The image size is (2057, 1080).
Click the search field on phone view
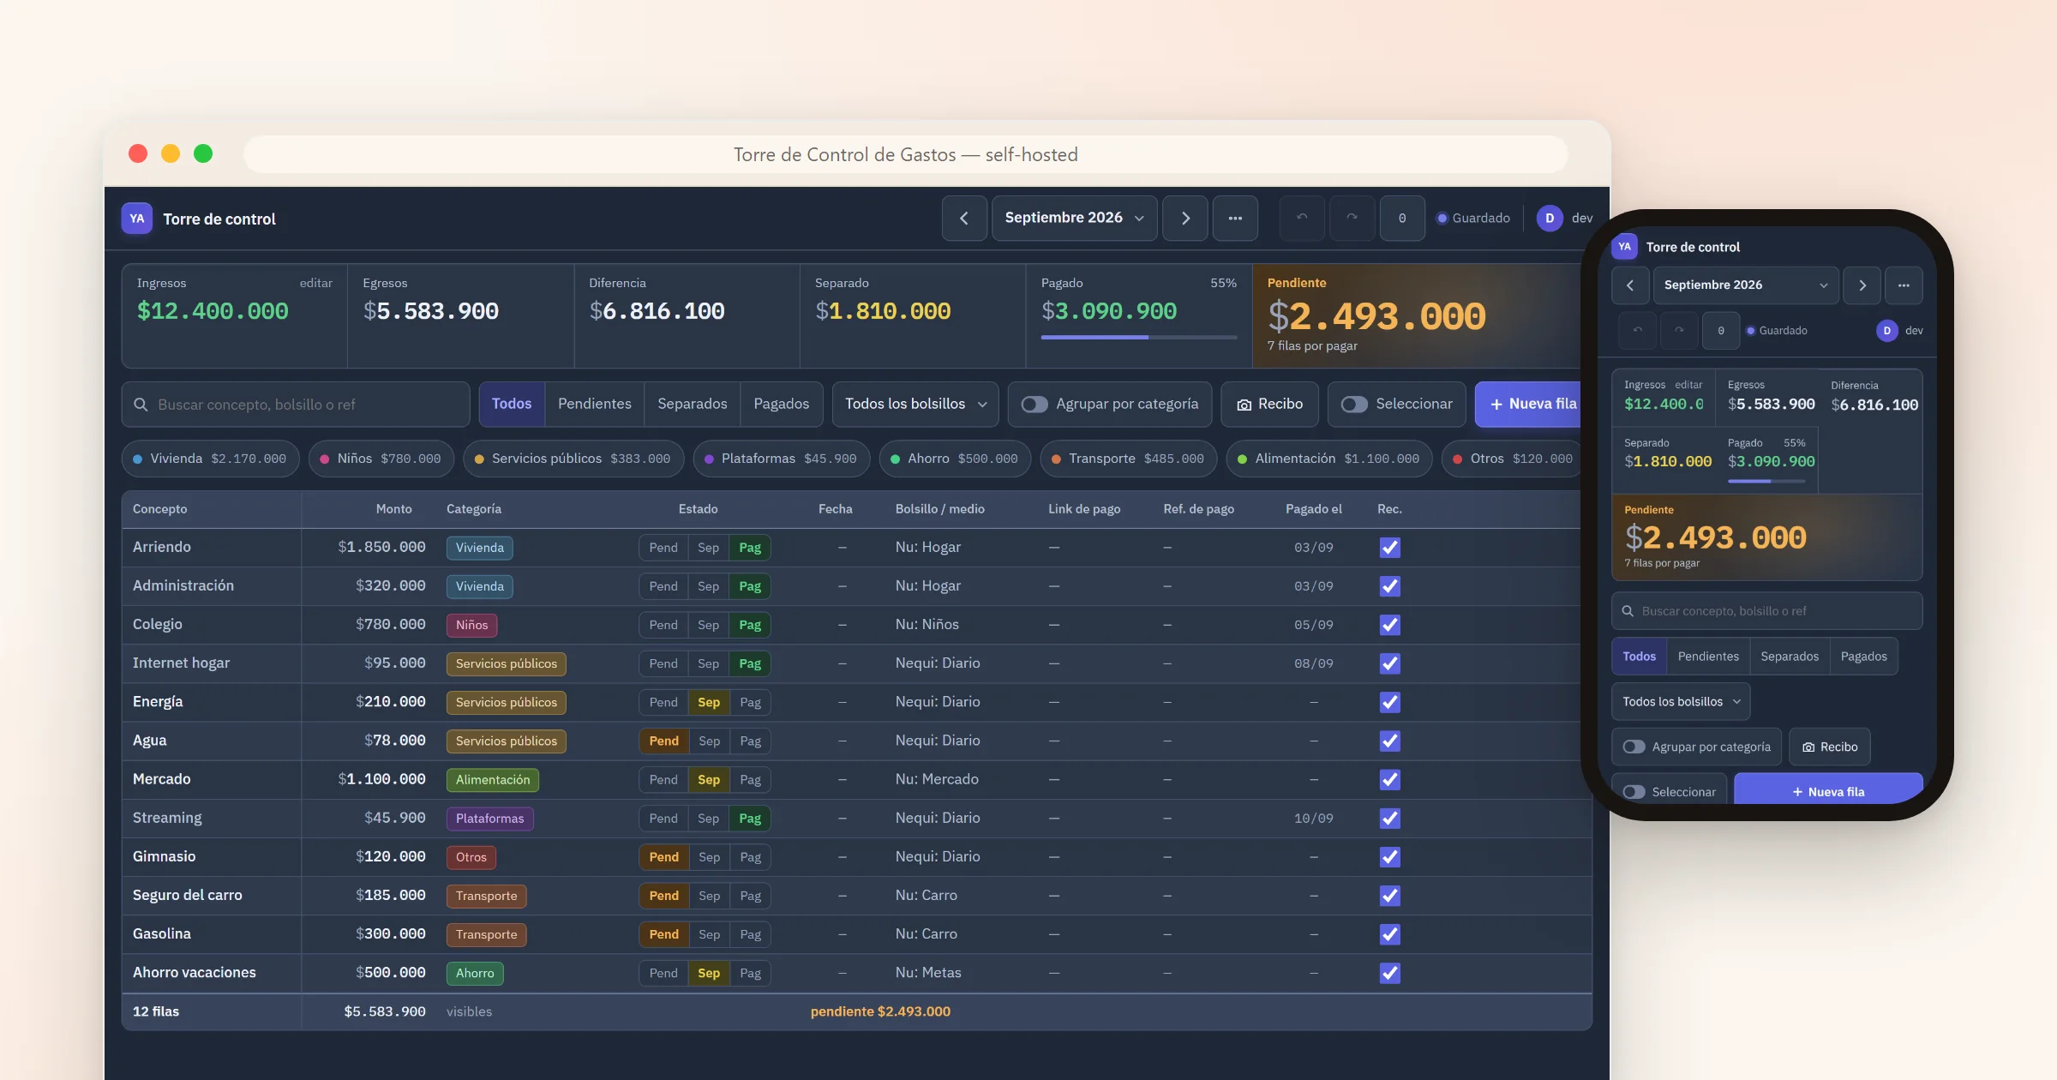1766,611
